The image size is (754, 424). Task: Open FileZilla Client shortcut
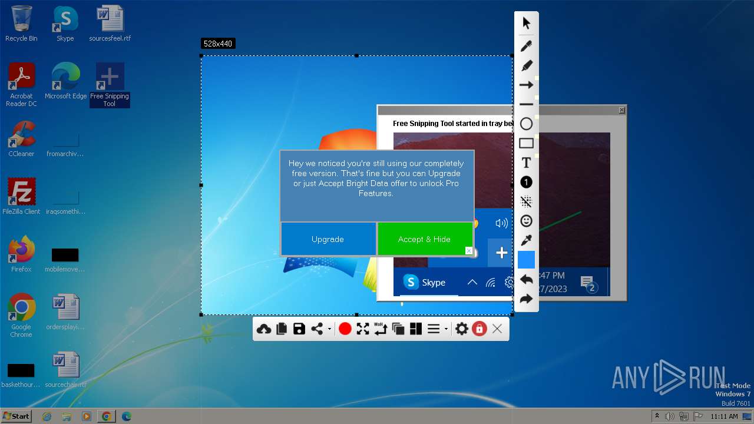tap(21, 197)
